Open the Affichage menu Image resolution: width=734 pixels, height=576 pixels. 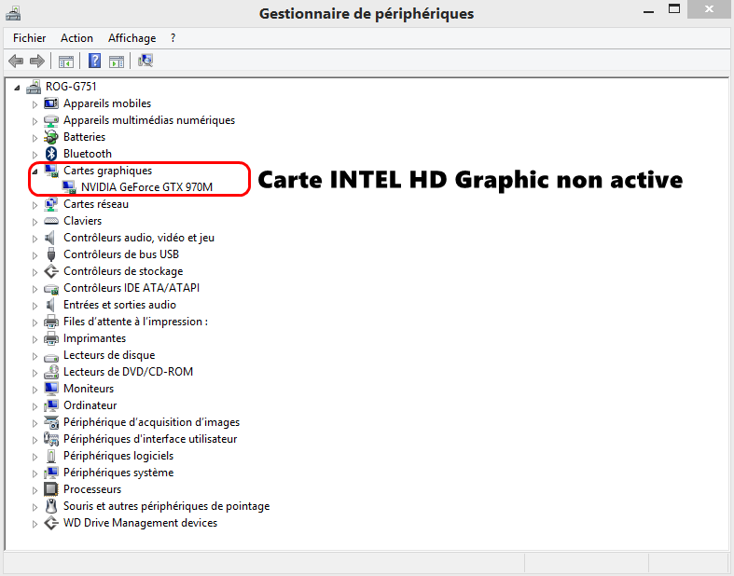point(132,38)
